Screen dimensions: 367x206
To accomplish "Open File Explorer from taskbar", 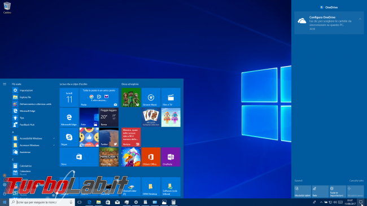I will point(99,202).
